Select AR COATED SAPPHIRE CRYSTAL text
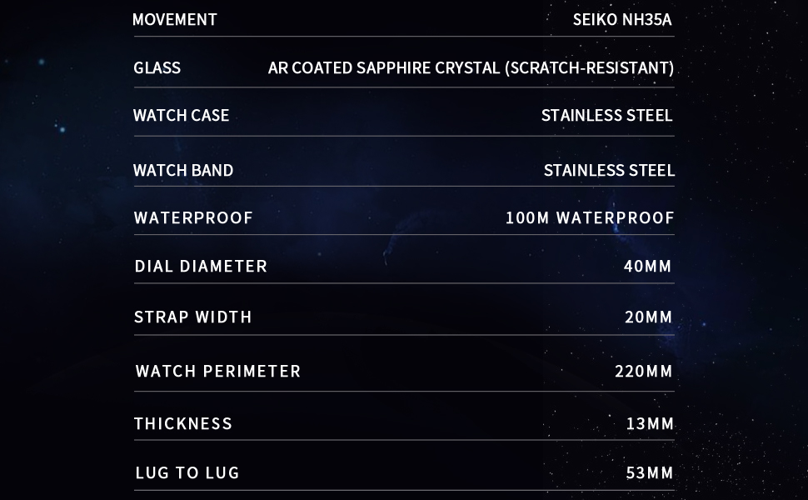 (x=471, y=67)
